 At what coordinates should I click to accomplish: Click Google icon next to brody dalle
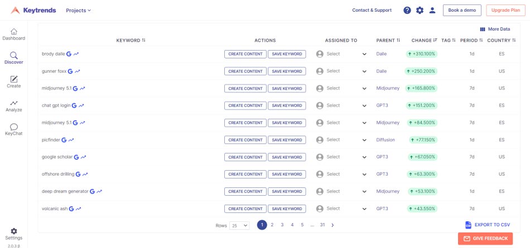tap(69, 54)
